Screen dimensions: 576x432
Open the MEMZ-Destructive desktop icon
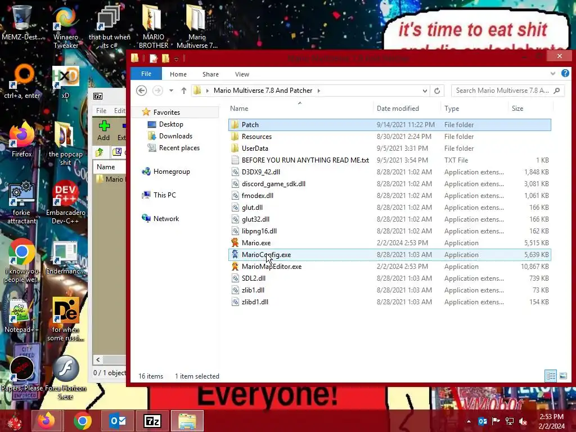(x=21, y=21)
